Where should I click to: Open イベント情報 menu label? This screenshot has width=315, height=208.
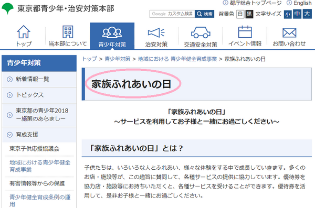click(x=245, y=43)
